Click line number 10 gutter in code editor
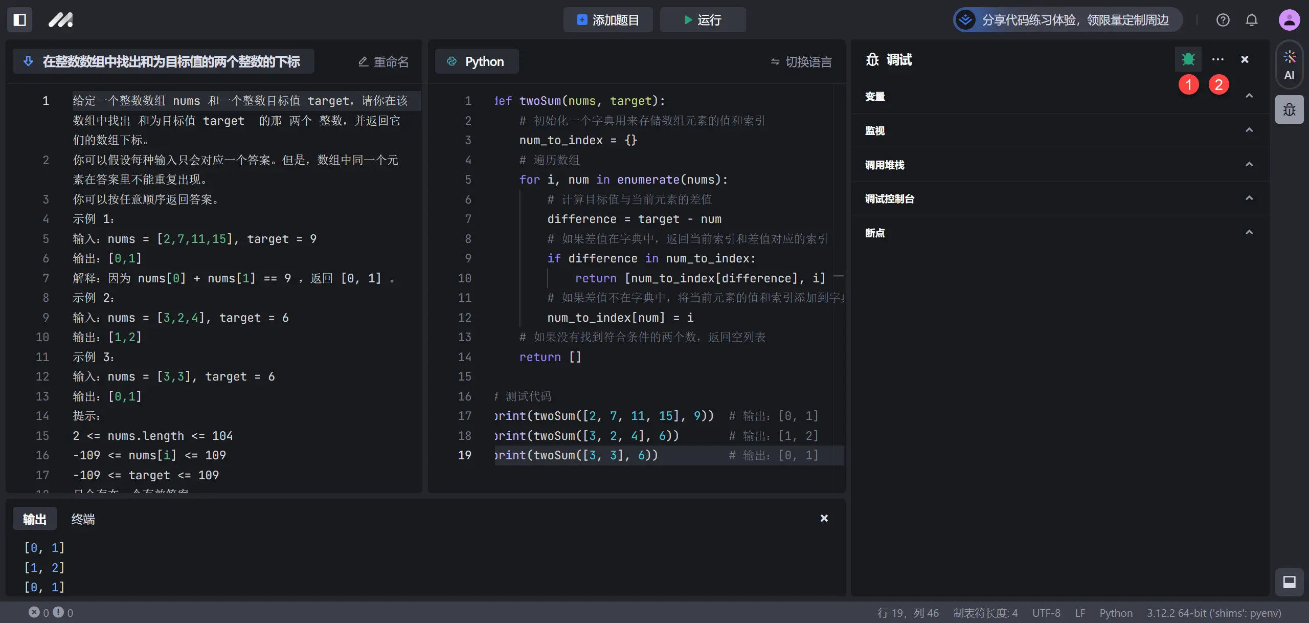 (464, 278)
